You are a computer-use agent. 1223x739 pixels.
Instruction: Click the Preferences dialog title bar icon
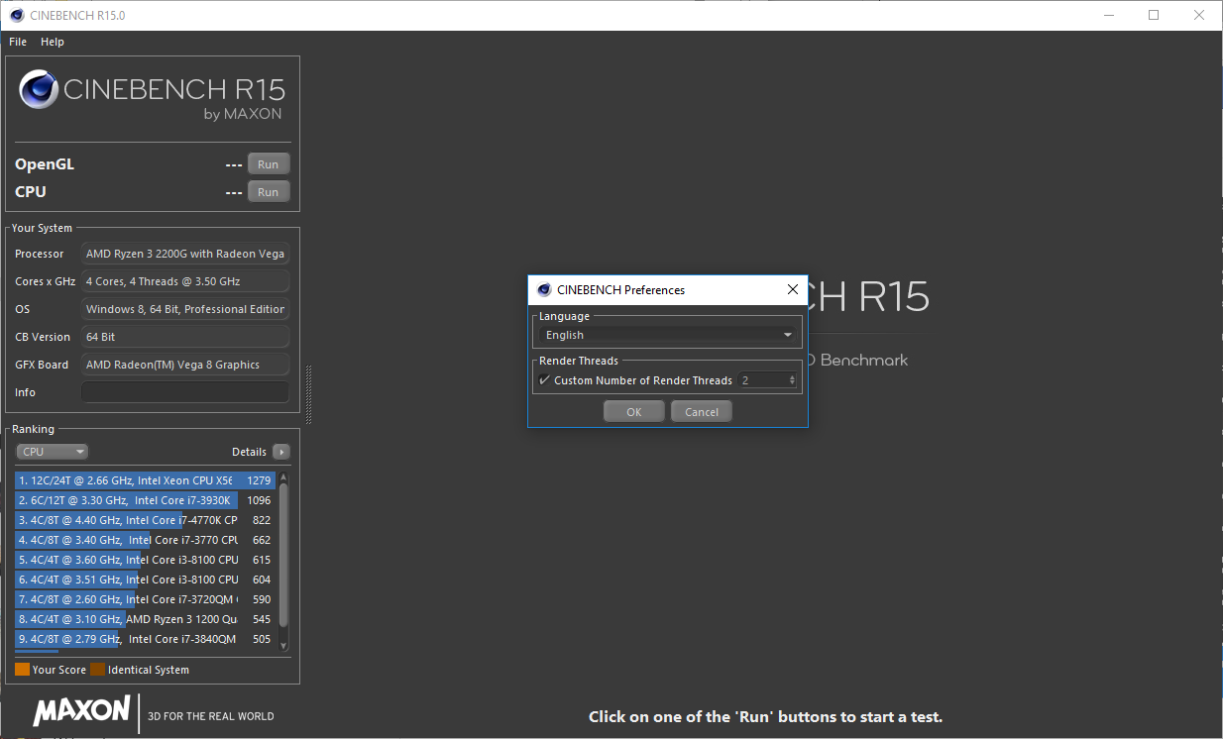pyautogui.click(x=544, y=290)
